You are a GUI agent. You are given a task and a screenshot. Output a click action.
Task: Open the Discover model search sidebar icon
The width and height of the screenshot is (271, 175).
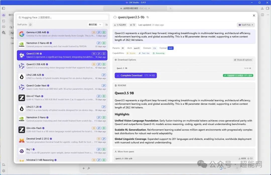tap(4, 33)
